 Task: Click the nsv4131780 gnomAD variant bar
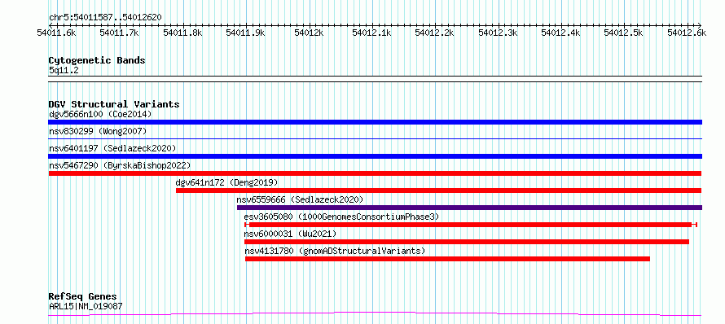point(447,259)
